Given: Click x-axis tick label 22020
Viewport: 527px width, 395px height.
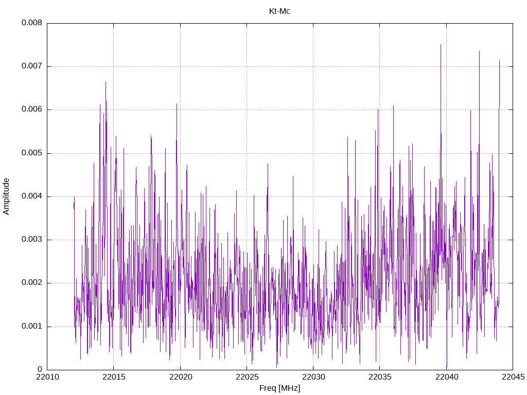Looking at the screenshot, I should coord(181,377).
